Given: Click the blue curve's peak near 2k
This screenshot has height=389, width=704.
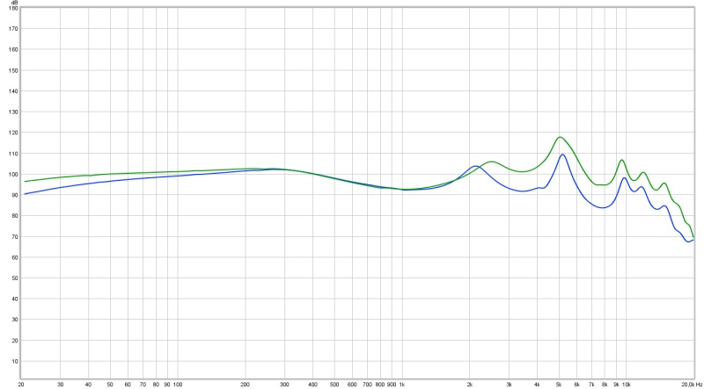Looking at the screenshot, I should coord(475,166).
